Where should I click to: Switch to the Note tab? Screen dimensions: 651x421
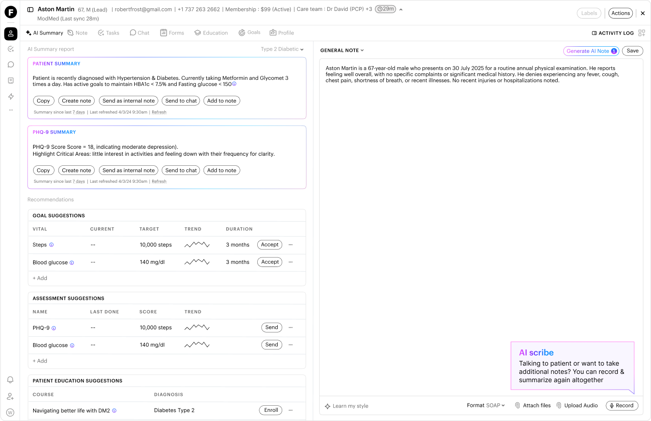(78, 33)
